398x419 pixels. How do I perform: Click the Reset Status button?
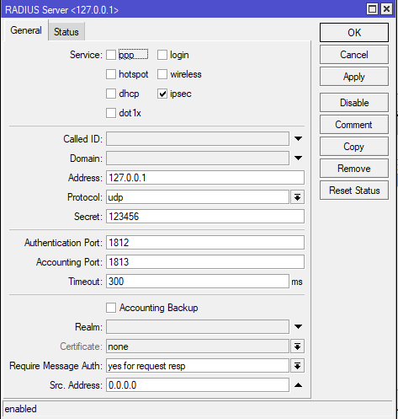tap(354, 191)
